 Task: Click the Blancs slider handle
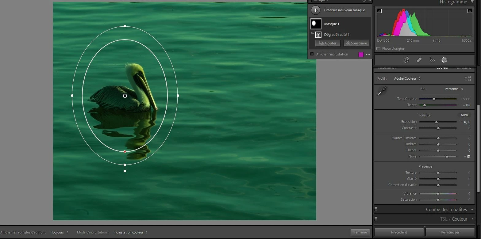[x=438, y=150]
